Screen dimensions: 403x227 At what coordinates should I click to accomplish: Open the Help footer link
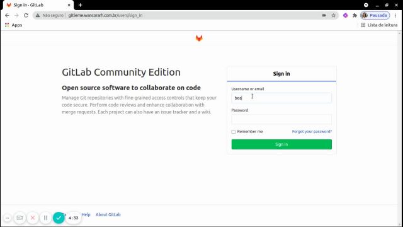(x=86, y=214)
